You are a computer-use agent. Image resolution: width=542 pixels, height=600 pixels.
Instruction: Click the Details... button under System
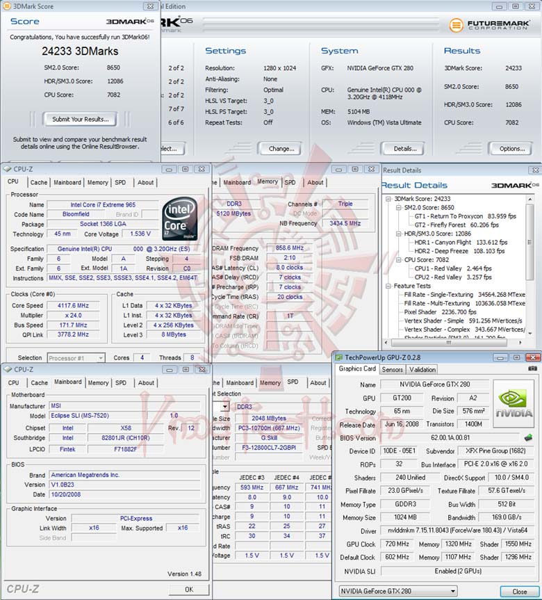click(404, 149)
